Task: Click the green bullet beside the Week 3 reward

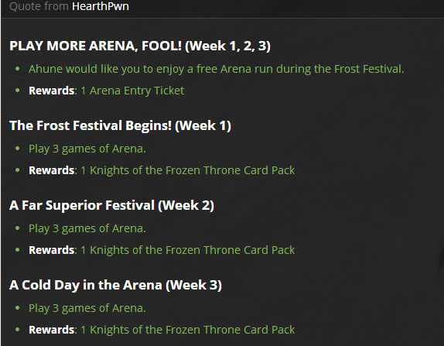Action: (x=18, y=330)
